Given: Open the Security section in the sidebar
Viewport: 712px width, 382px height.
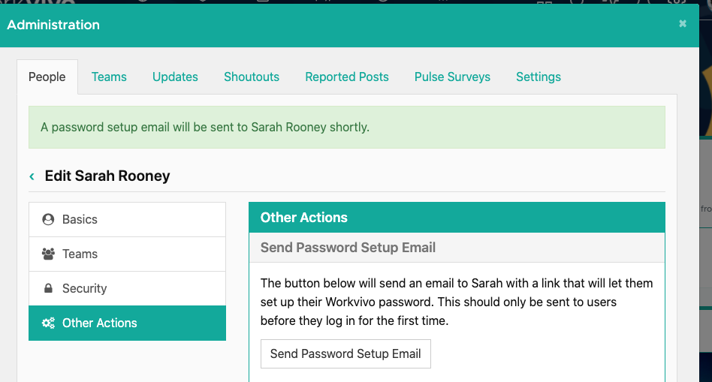Looking at the screenshot, I should (x=127, y=288).
